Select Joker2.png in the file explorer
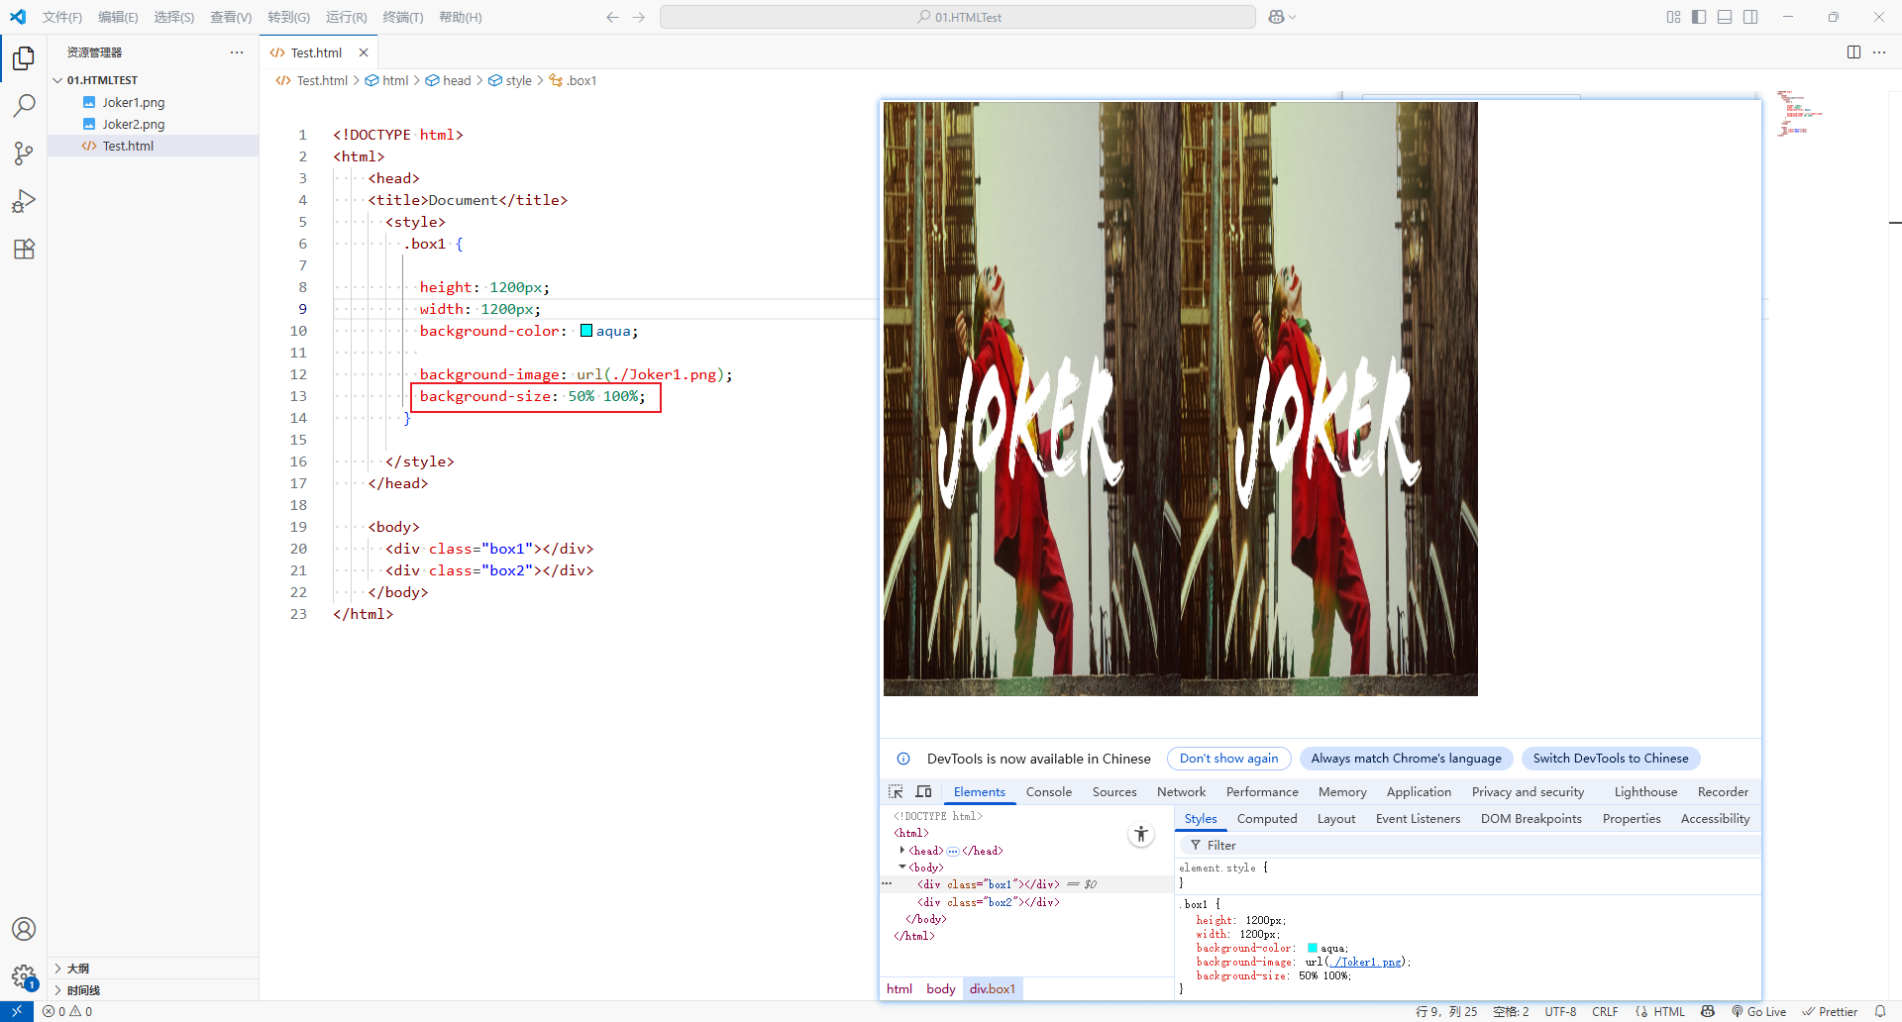 click(x=154, y=124)
